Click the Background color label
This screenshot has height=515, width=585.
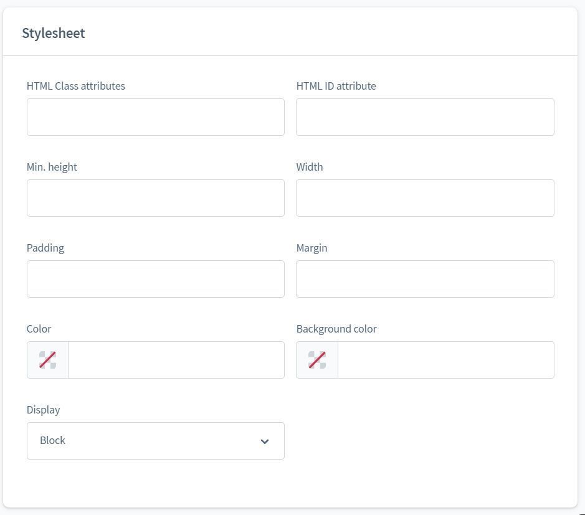(x=336, y=329)
